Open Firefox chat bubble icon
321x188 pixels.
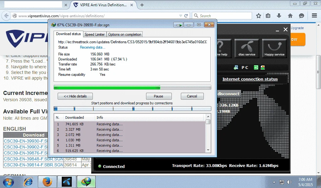coord(301,16)
